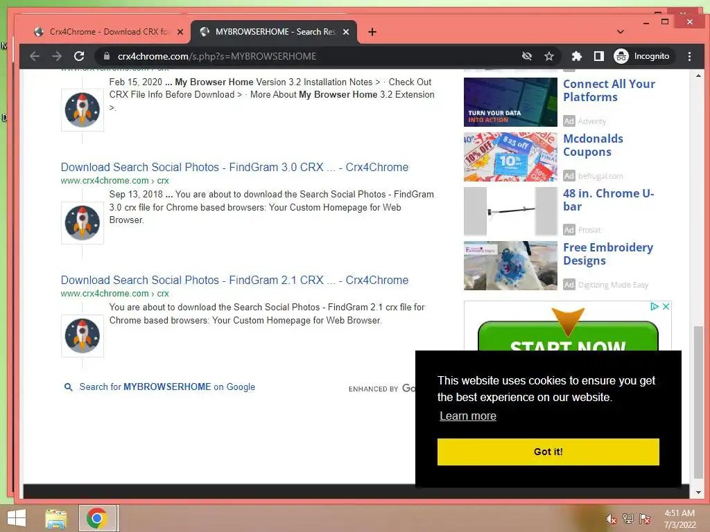This screenshot has height=532, width=710.
Task: Open the network tray icon
Action: [628, 519]
